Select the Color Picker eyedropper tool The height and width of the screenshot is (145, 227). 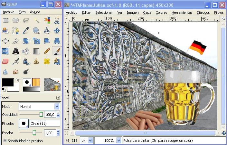click(x=26, y=31)
